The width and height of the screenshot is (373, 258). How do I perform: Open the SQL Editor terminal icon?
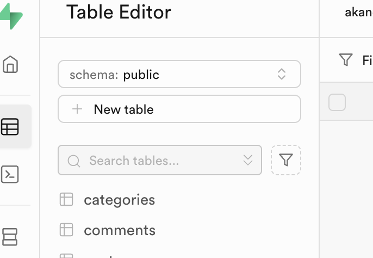pyautogui.click(x=10, y=174)
